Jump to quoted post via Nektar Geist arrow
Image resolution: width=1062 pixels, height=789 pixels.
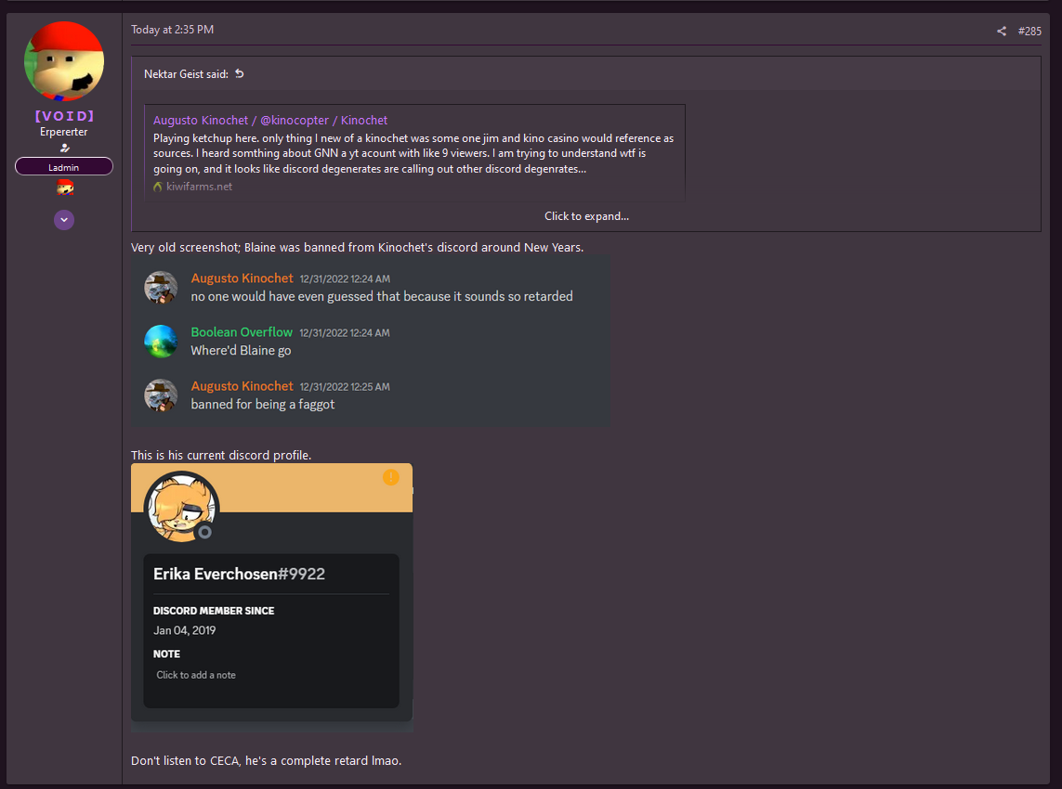(239, 73)
